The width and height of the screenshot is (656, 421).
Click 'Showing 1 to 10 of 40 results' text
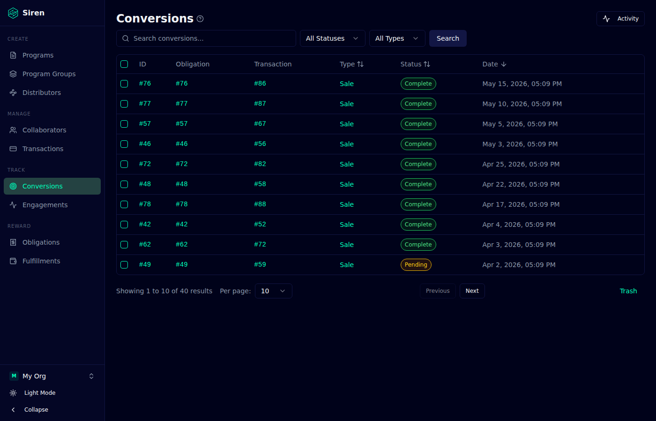pyautogui.click(x=164, y=291)
